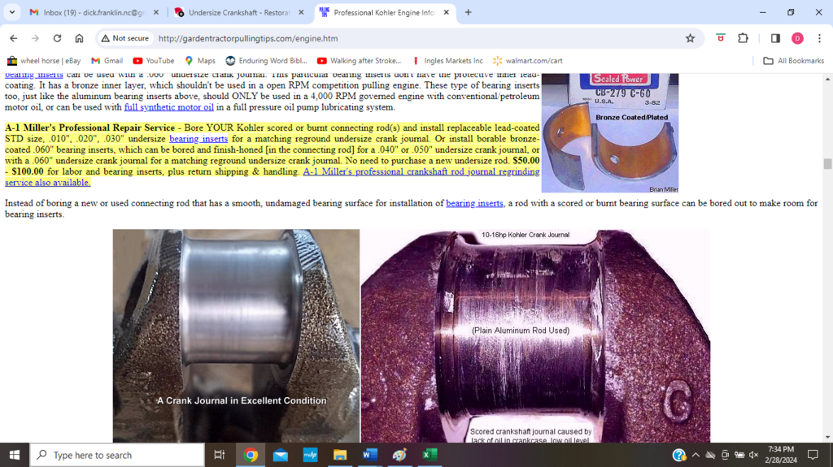Go back to the previous page

point(13,38)
